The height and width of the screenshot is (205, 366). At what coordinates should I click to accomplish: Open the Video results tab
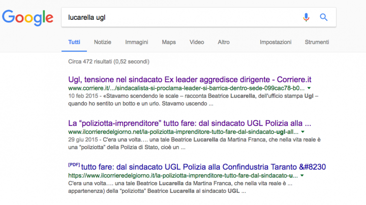click(x=197, y=42)
